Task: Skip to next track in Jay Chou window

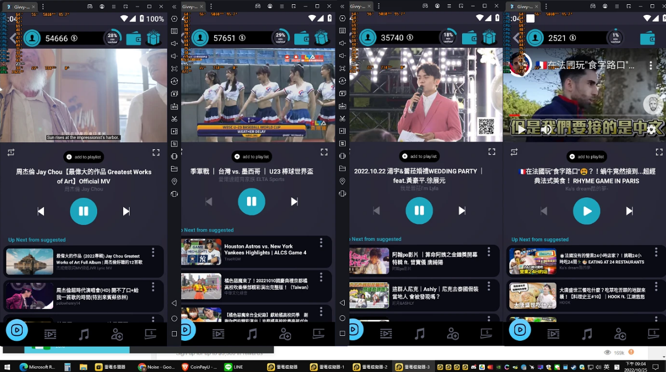Action: (126, 211)
